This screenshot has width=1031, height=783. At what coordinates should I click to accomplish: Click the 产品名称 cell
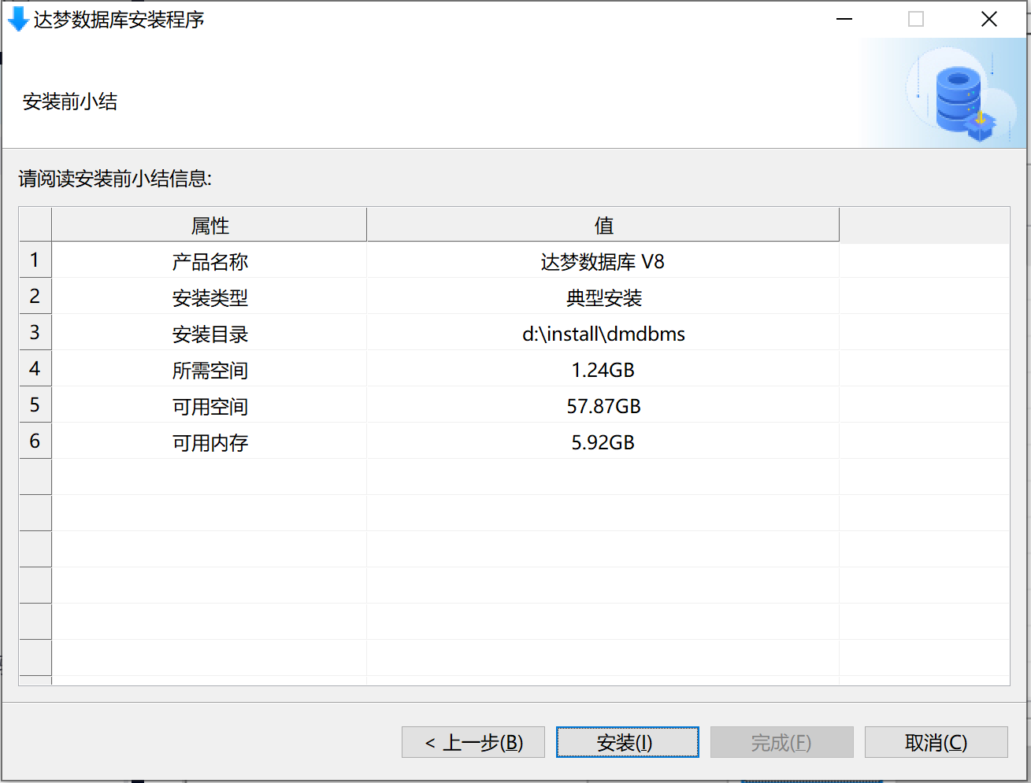[210, 260]
